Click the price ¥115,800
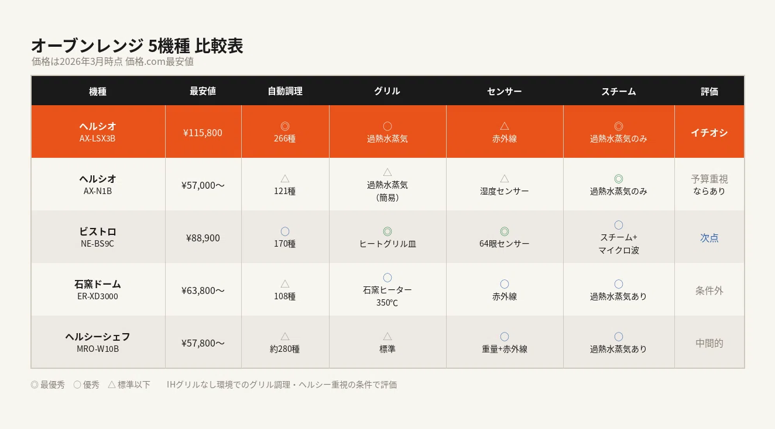This screenshot has height=429, width=775. tap(203, 133)
